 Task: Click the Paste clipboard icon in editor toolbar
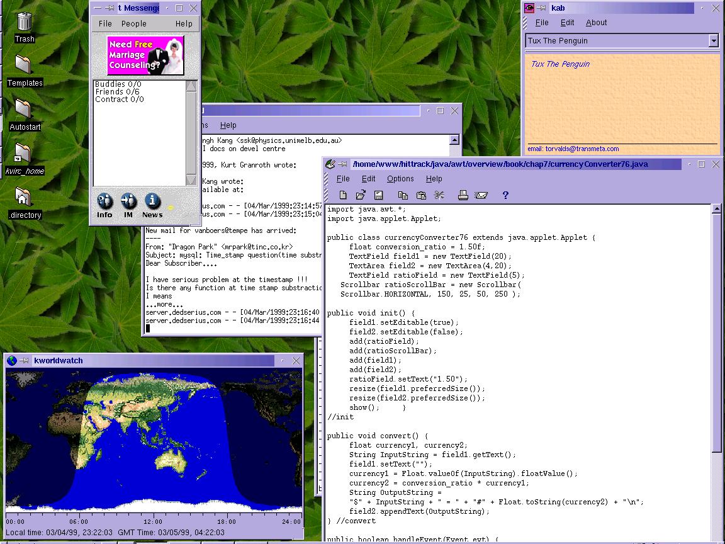coord(421,195)
